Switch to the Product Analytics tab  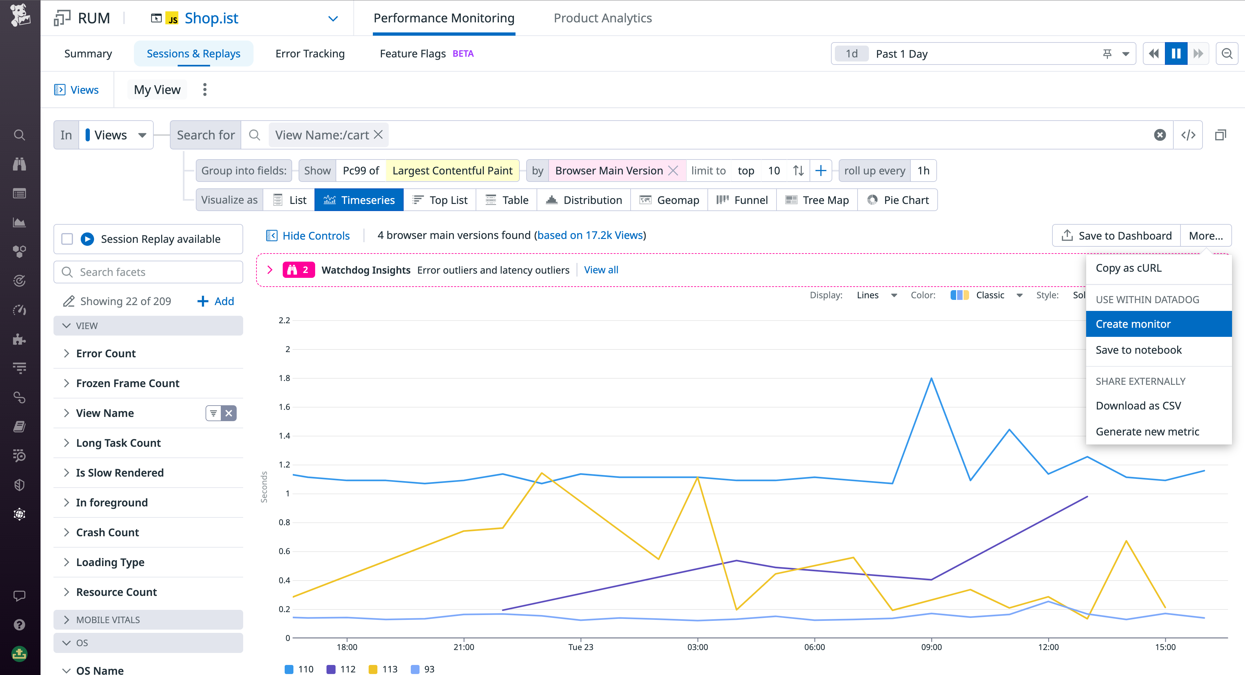(x=603, y=18)
